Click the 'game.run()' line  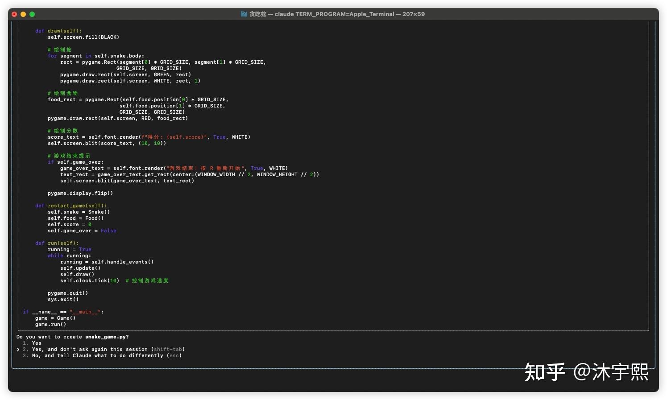(x=50, y=324)
